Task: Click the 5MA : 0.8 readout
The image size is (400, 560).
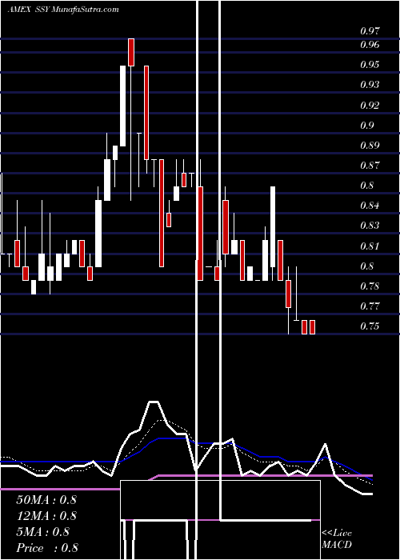Action: point(43,532)
